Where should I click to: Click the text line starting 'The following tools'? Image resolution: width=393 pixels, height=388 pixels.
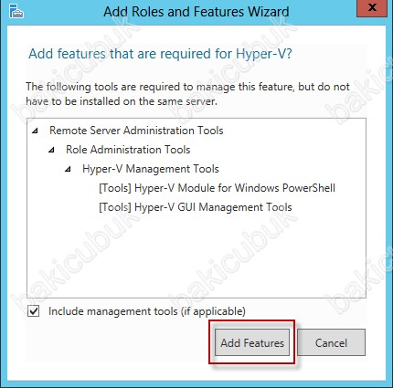(x=187, y=87)
